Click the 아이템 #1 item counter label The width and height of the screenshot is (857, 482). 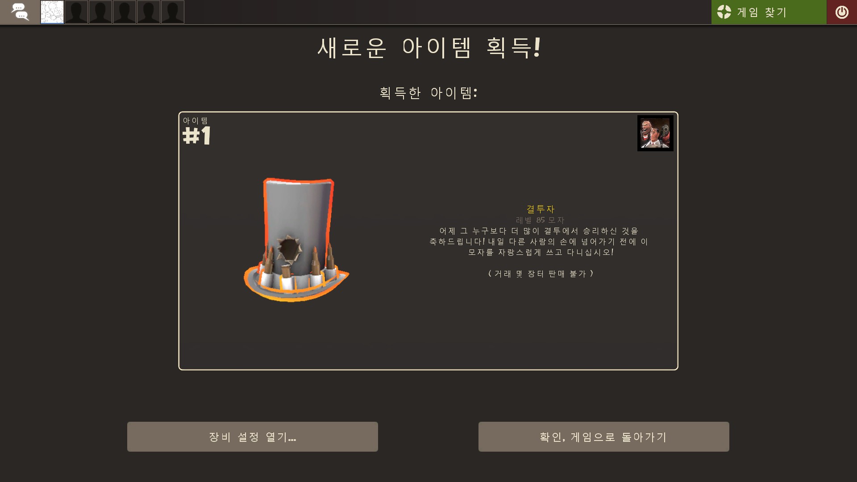196,131
